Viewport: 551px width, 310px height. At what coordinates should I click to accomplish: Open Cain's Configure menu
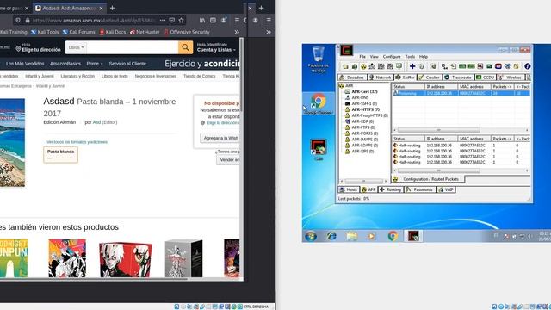392,57
